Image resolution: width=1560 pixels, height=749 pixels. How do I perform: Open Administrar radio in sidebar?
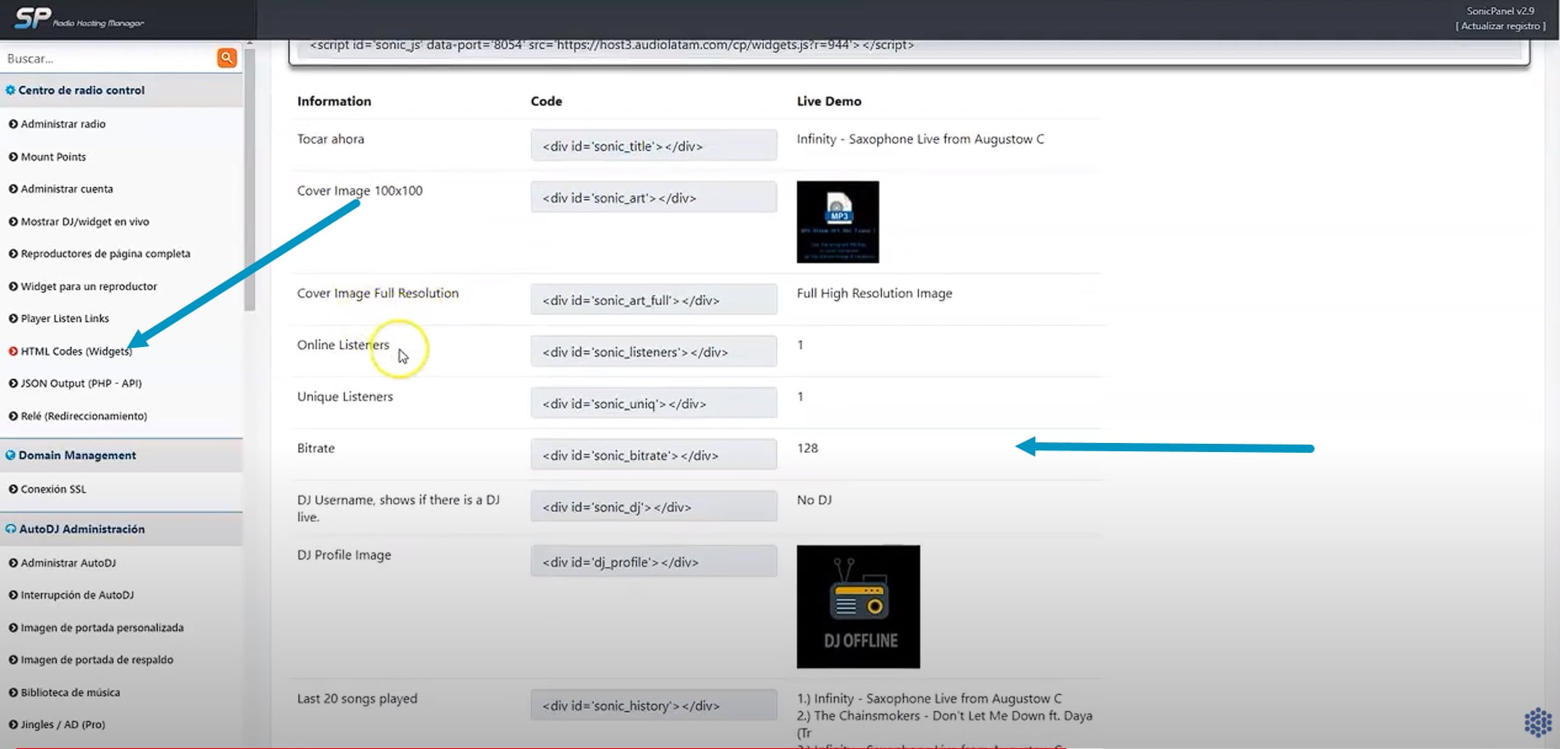pyautogui.click(x=63, y=124)
